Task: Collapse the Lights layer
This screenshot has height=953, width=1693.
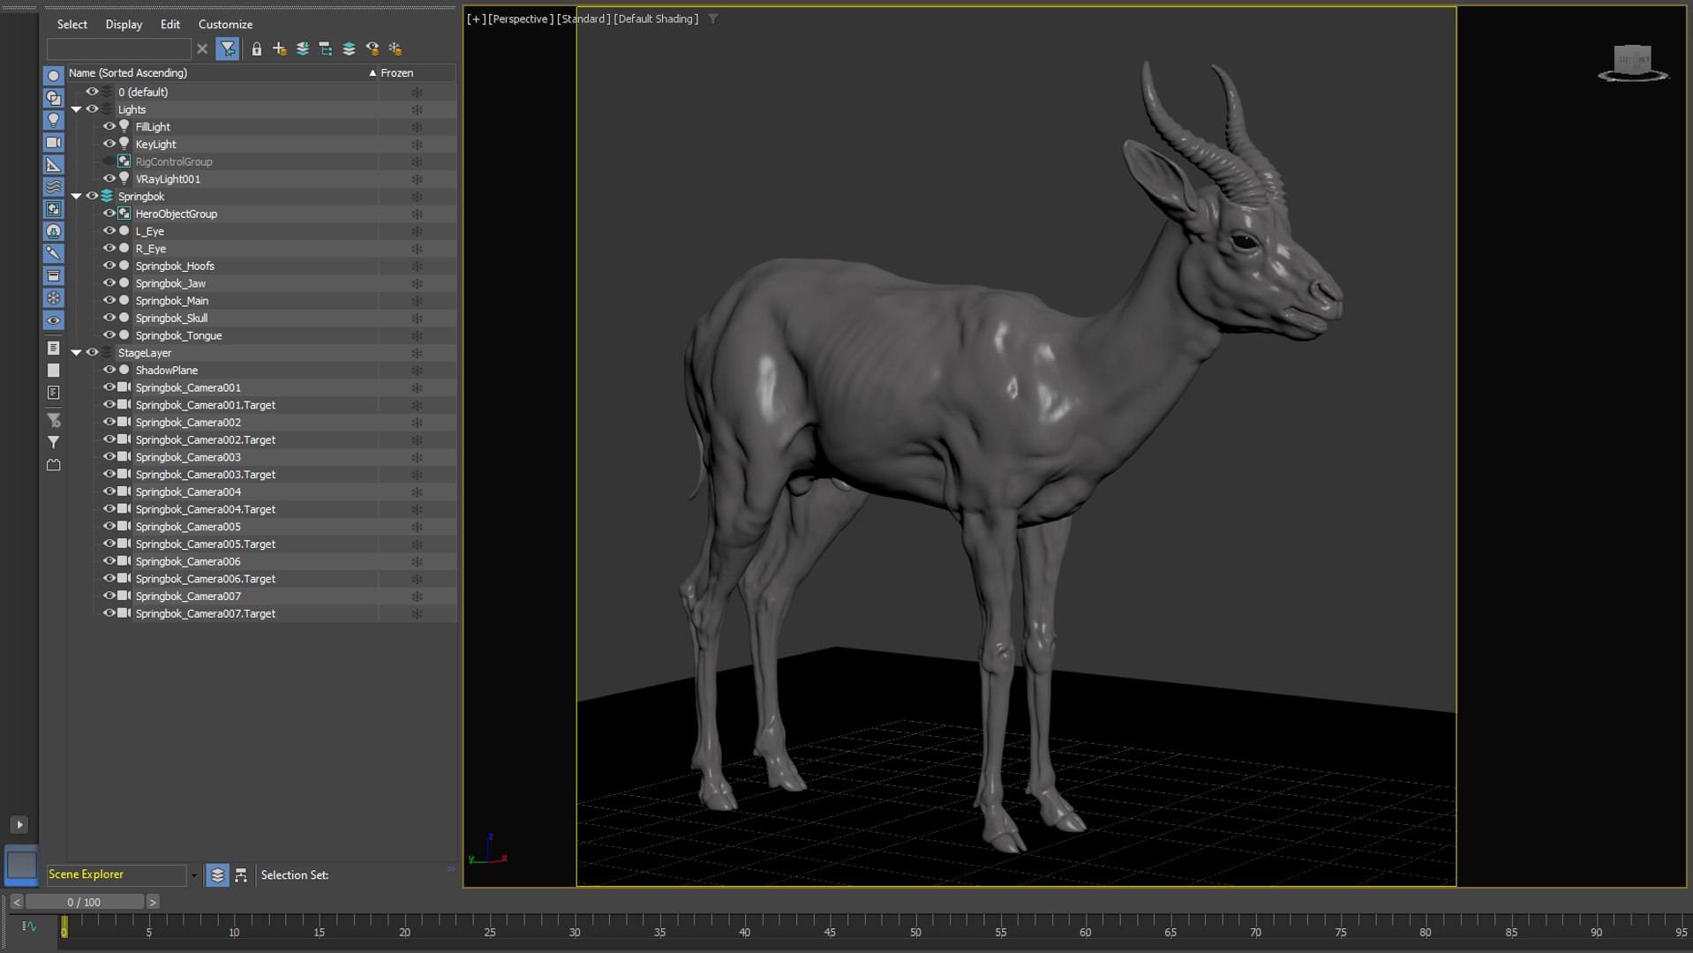Action: coord(77,109)
